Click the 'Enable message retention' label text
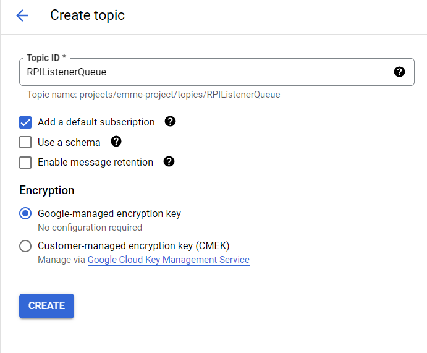 pyautogui.click(x=95, y=163)
